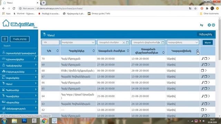
Task: Open the details arrow for row 66
Action: pyautogui.click(x=209, y=83)
